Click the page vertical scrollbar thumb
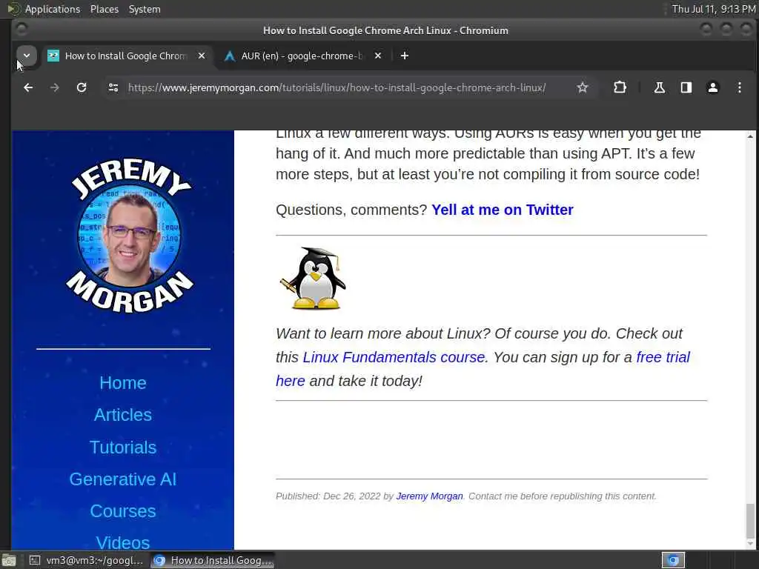This screenshot has height=569, width=759. pyautogui.click(x=750, y=521)
